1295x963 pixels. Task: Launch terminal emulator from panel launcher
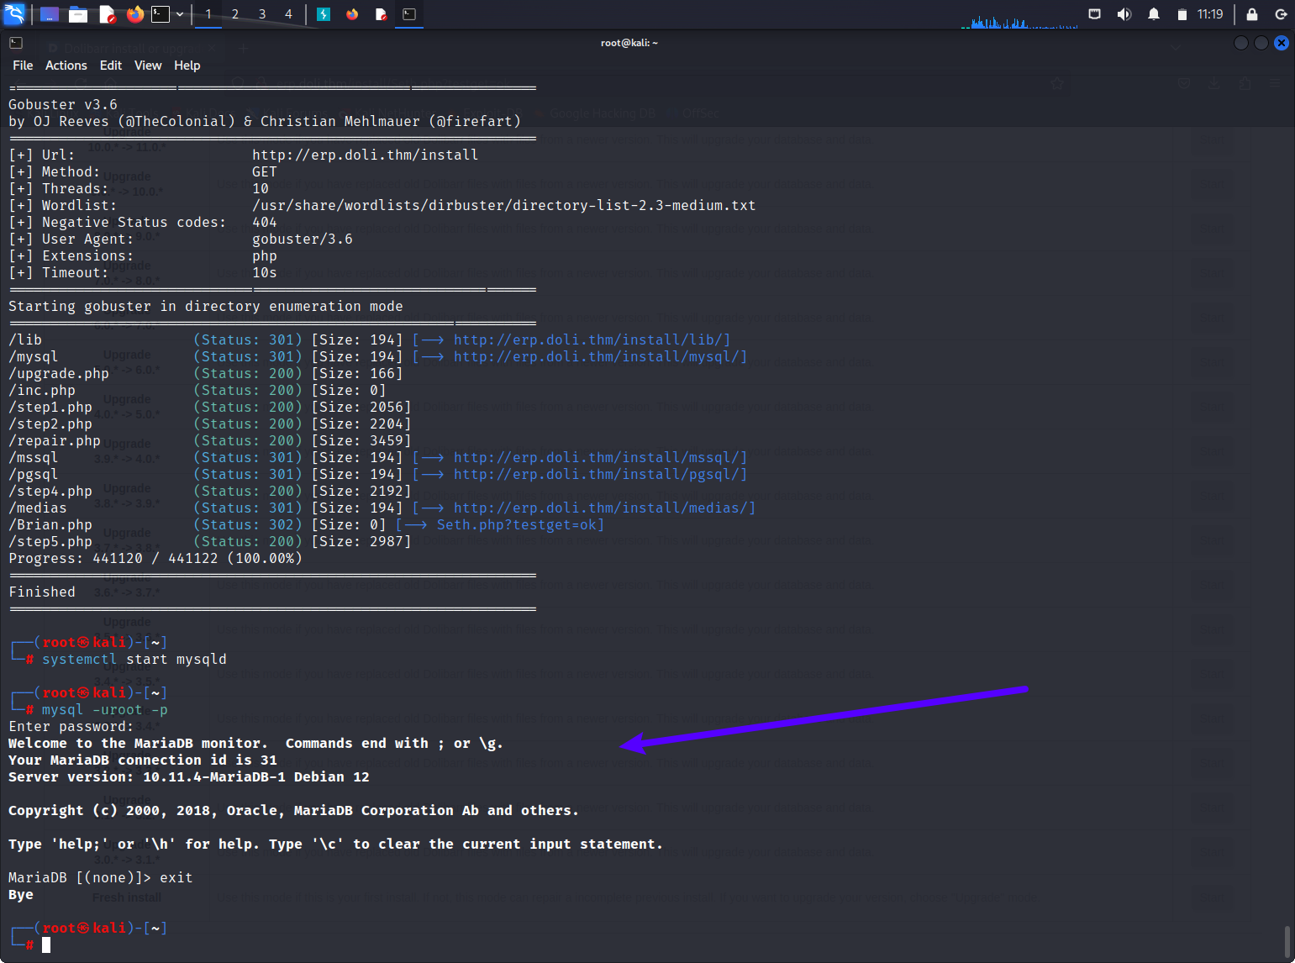coord(161,14)
